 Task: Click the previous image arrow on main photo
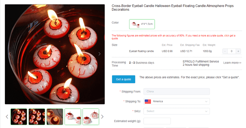point(10,54)
